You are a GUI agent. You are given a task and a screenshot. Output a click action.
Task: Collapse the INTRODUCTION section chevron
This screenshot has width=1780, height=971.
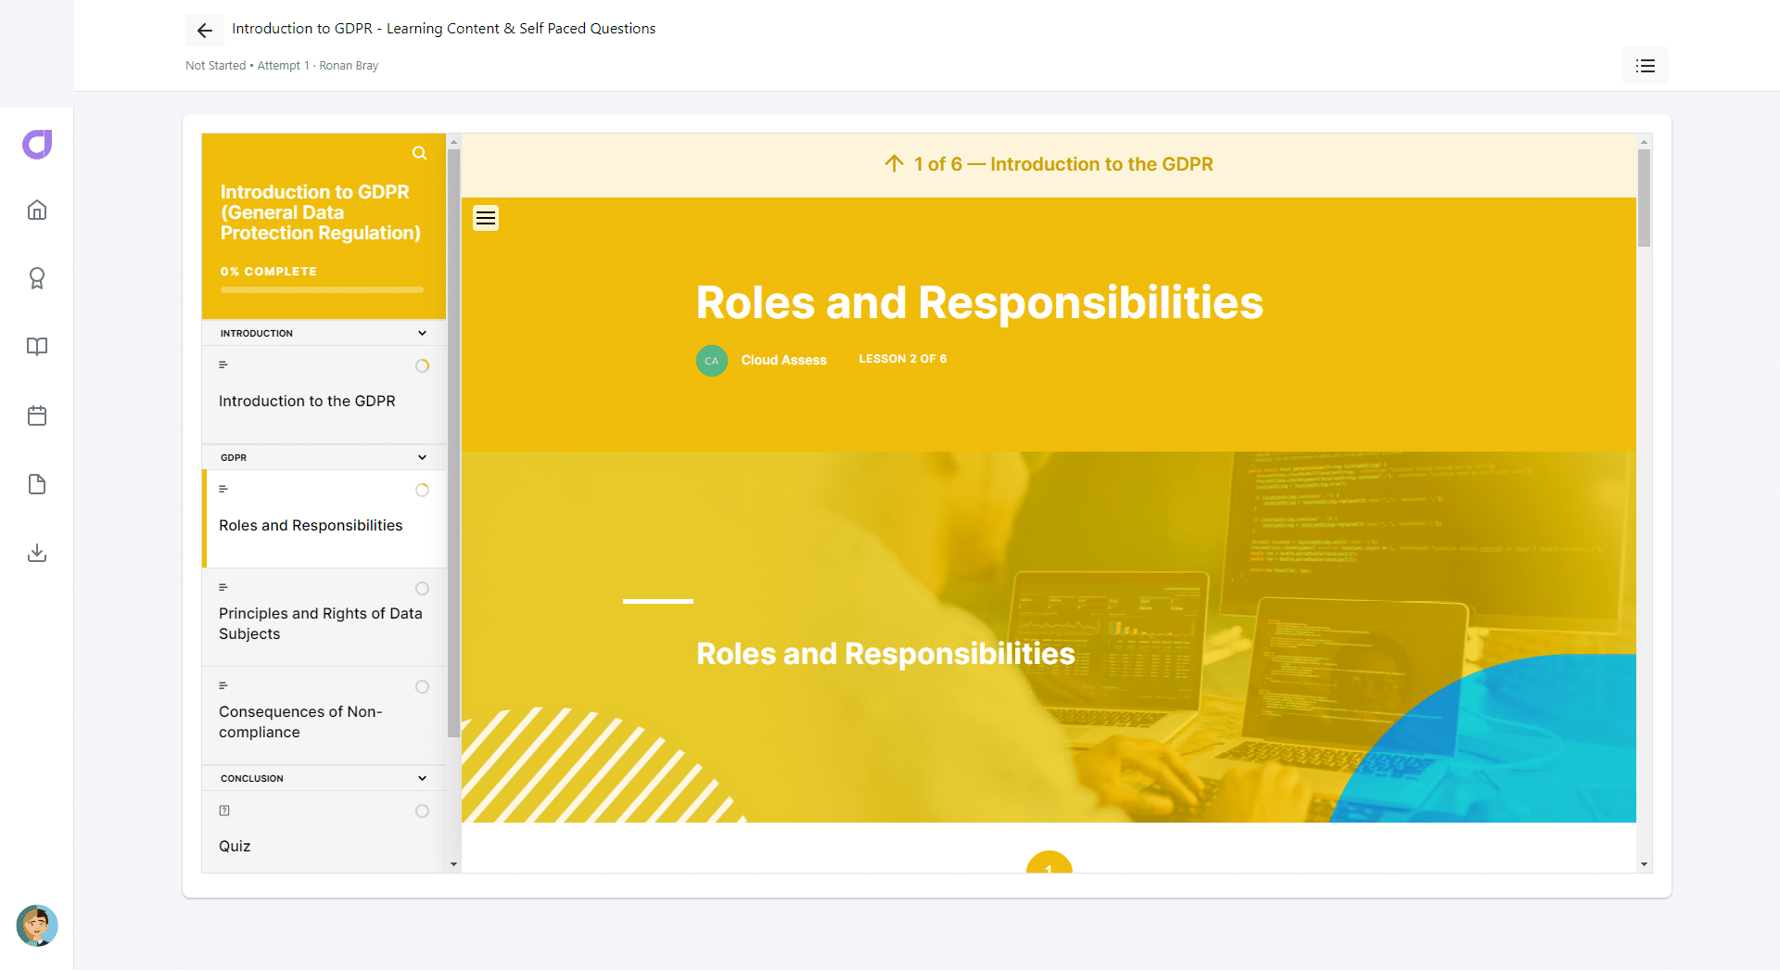(x=423, y=333)
